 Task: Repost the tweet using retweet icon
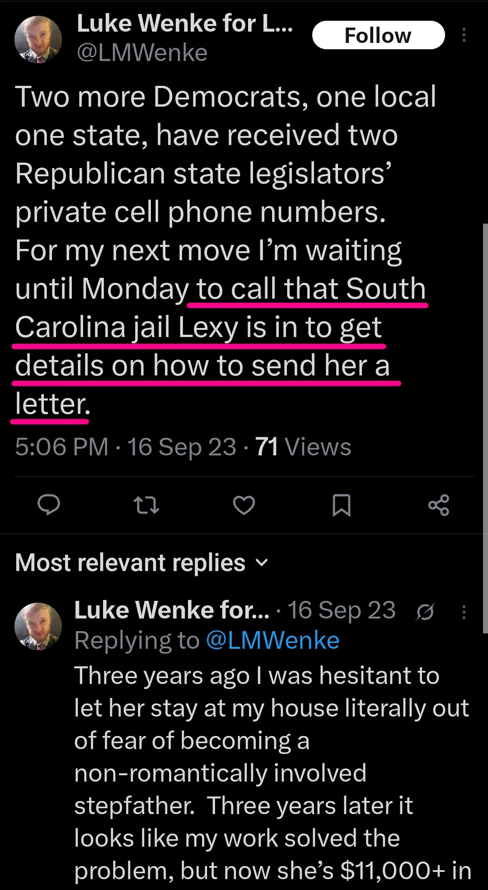click(x=147, y=505)
